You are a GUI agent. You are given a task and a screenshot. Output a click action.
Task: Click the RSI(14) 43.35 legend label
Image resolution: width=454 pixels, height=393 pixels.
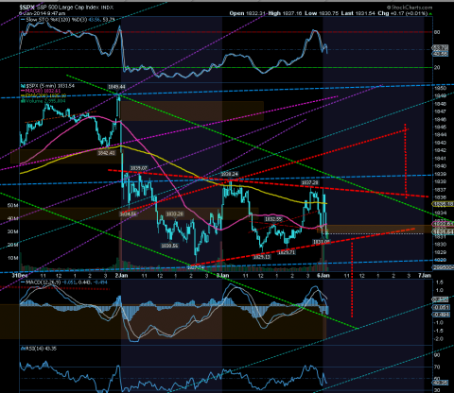tap(39, 349)
